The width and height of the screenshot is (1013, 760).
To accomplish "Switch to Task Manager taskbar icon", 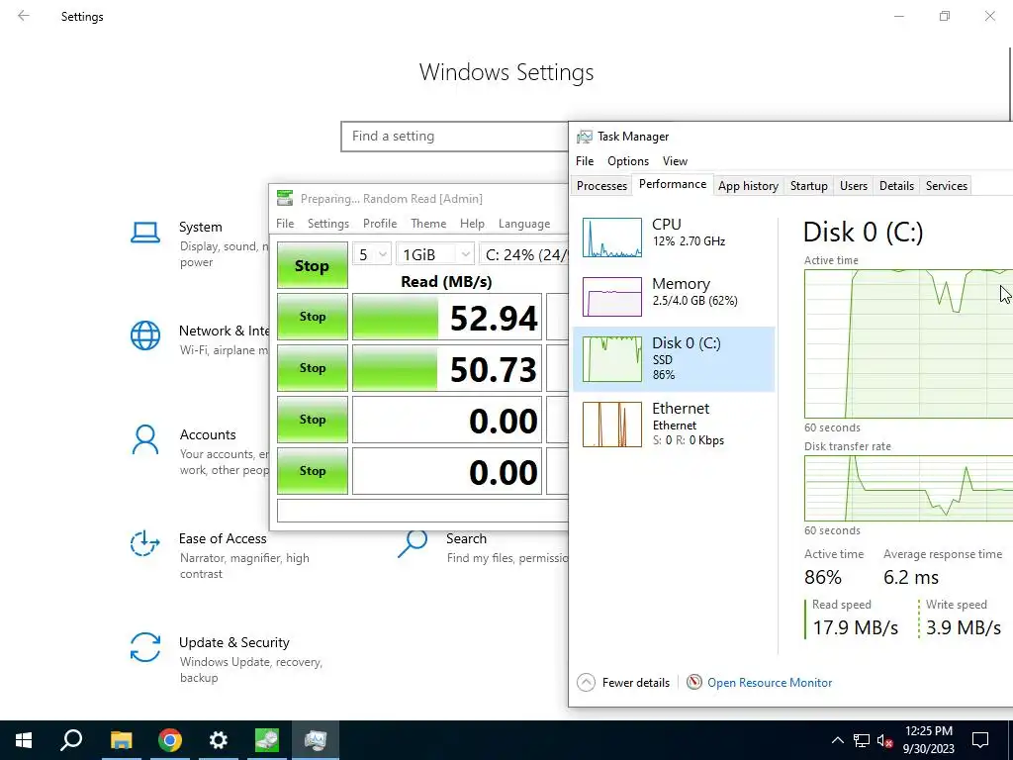I will click(x=316, y=740).
